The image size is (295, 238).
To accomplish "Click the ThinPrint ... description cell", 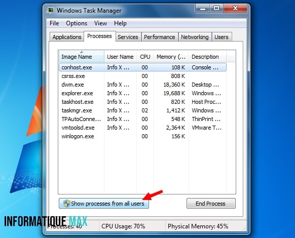I will 206,119.
